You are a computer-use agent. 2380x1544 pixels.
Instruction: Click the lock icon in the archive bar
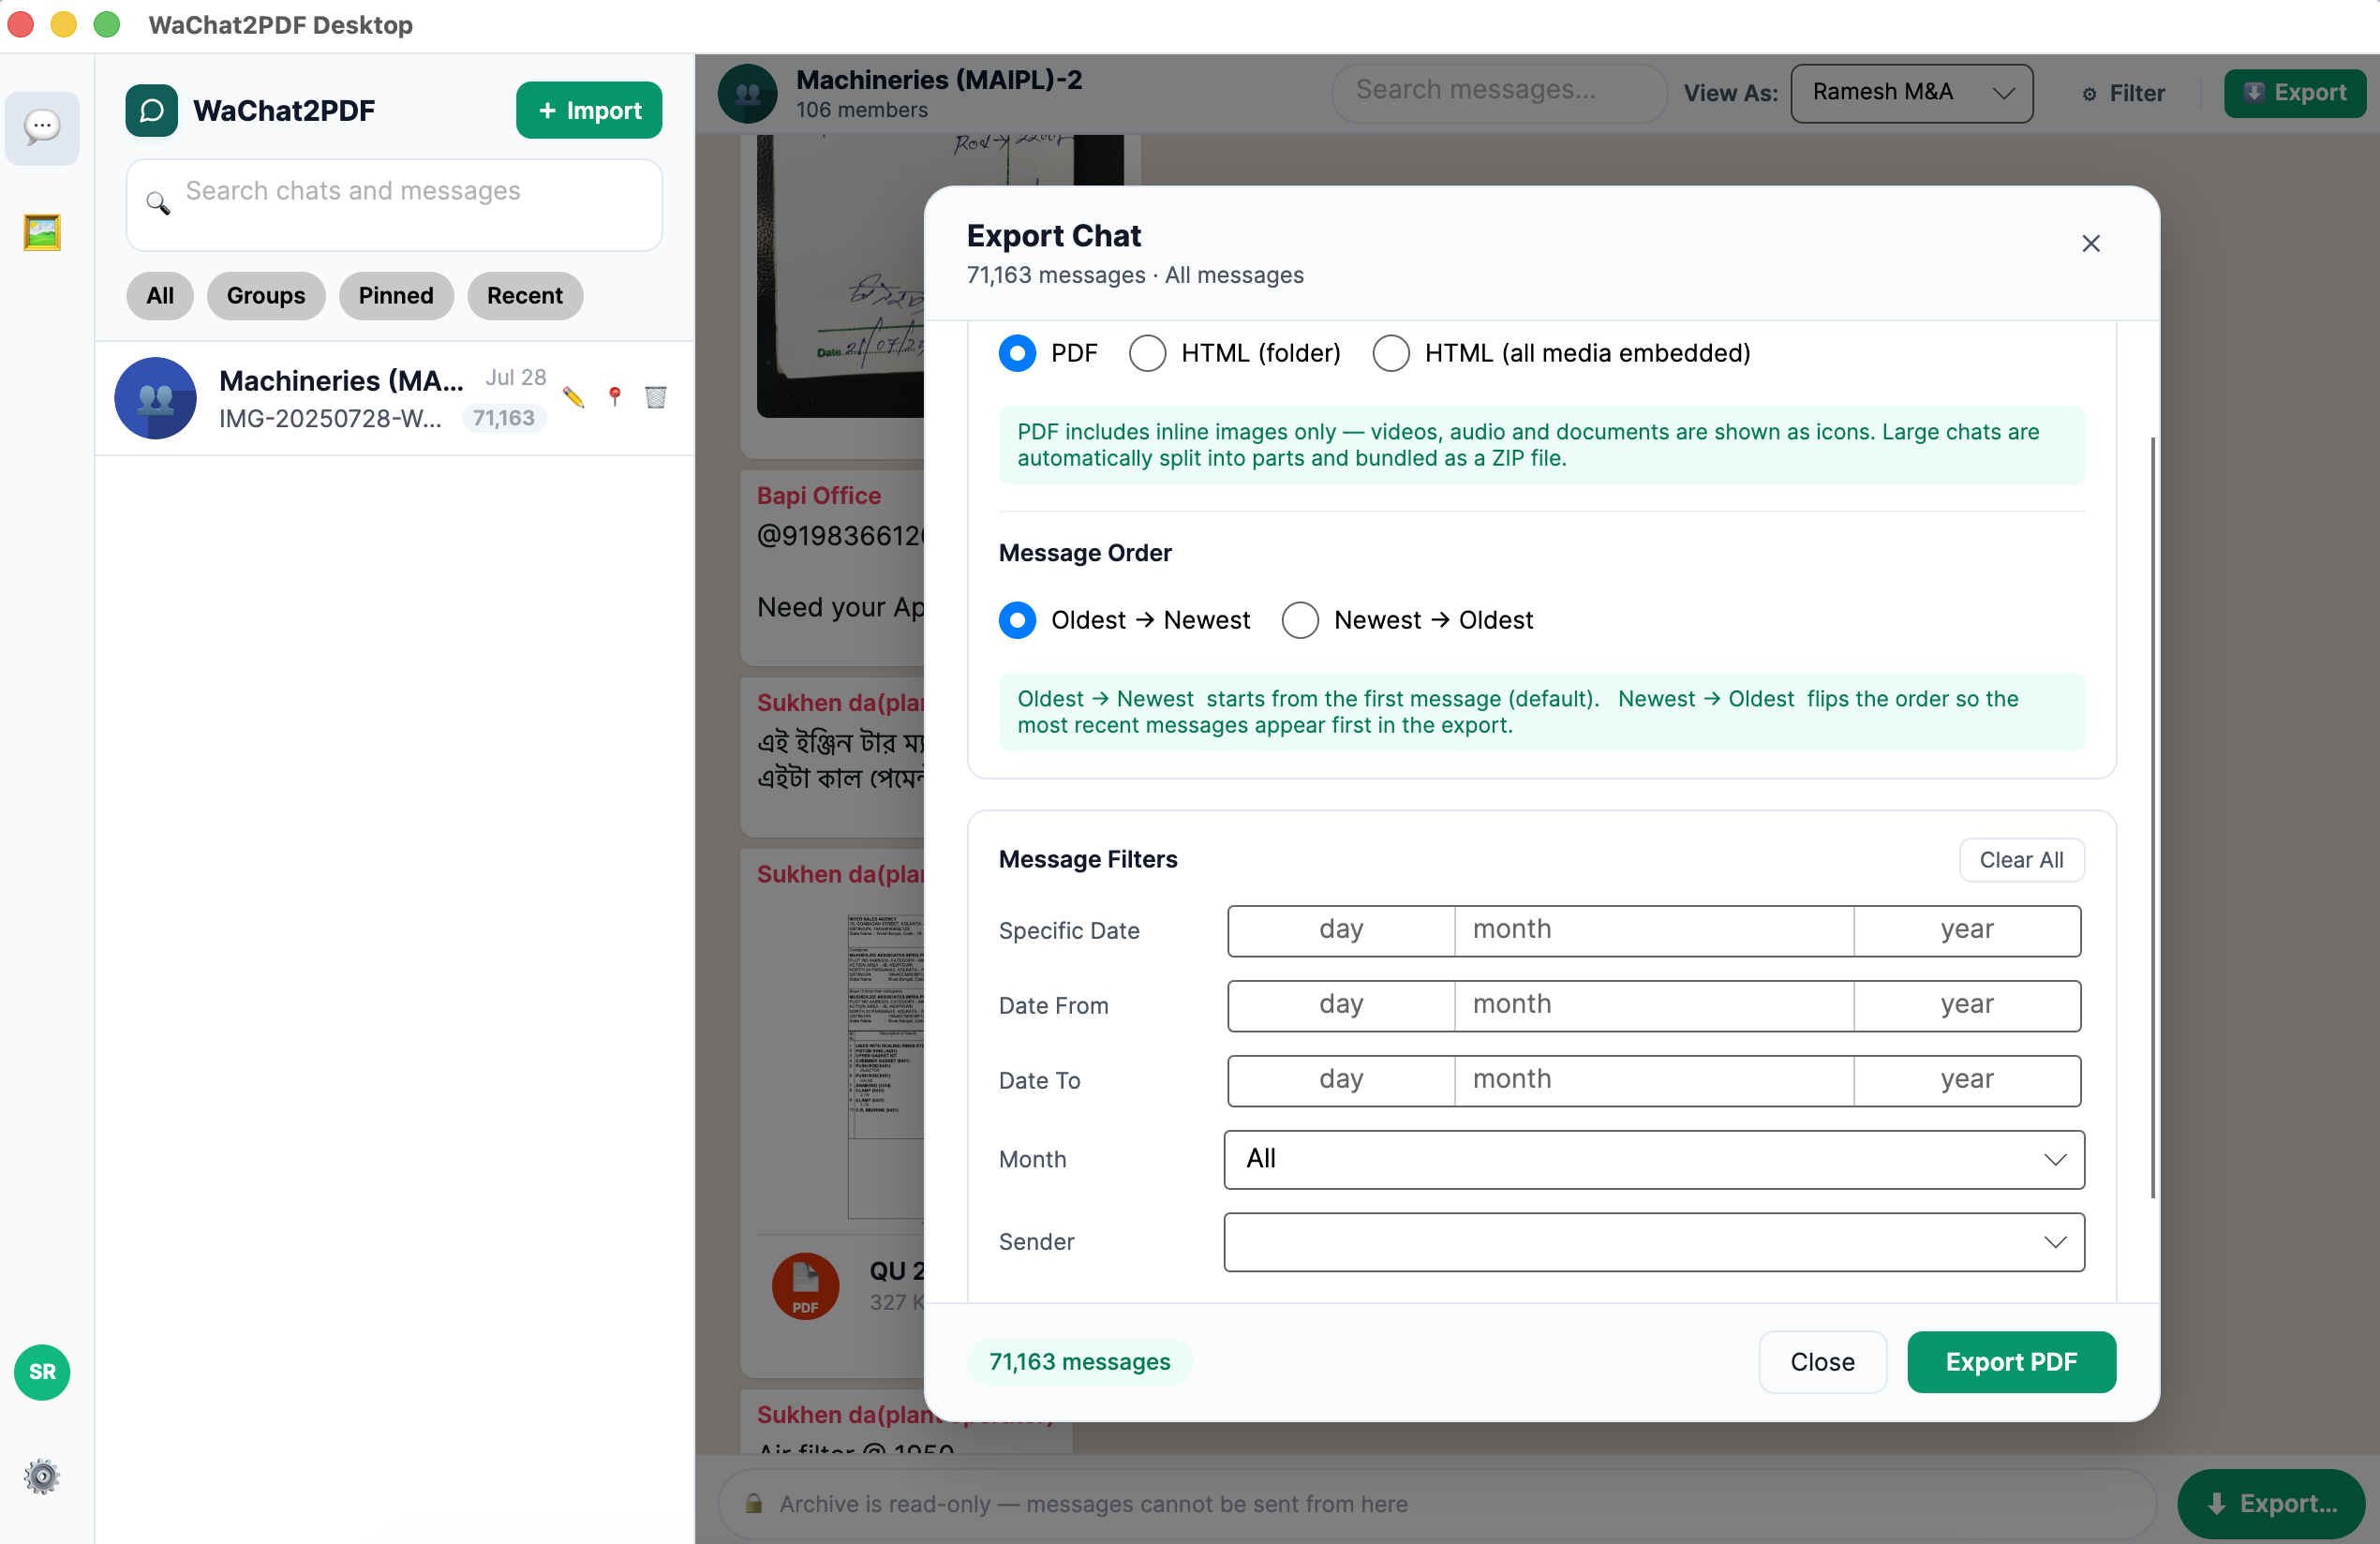[x=754, y=1503]
